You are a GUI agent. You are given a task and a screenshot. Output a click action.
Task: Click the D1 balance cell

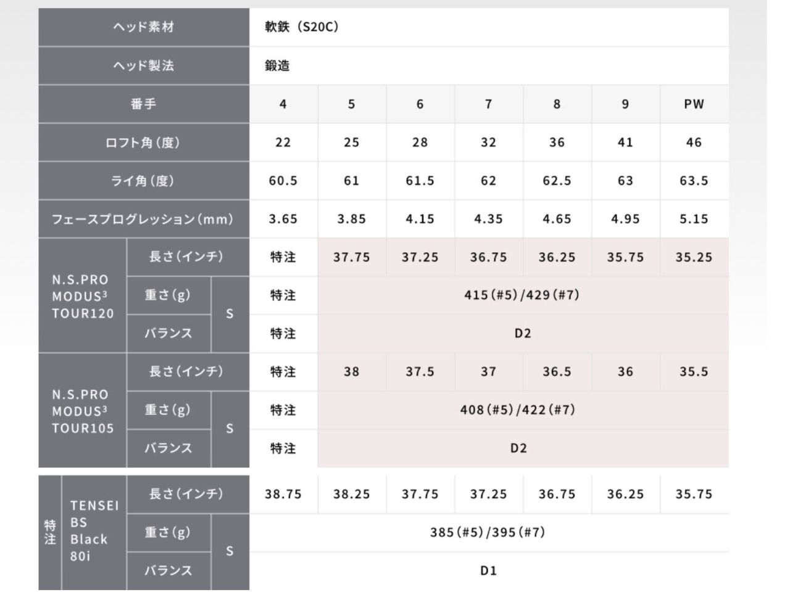click(488, 570)
